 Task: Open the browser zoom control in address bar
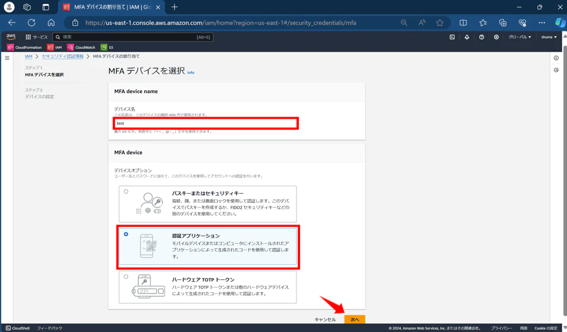point(404,23)
